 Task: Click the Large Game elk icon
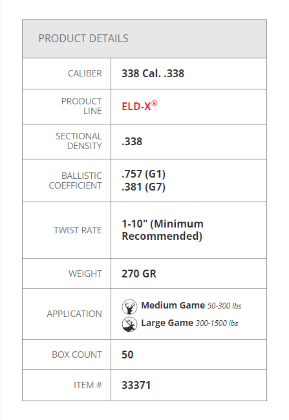click(129, 324)
